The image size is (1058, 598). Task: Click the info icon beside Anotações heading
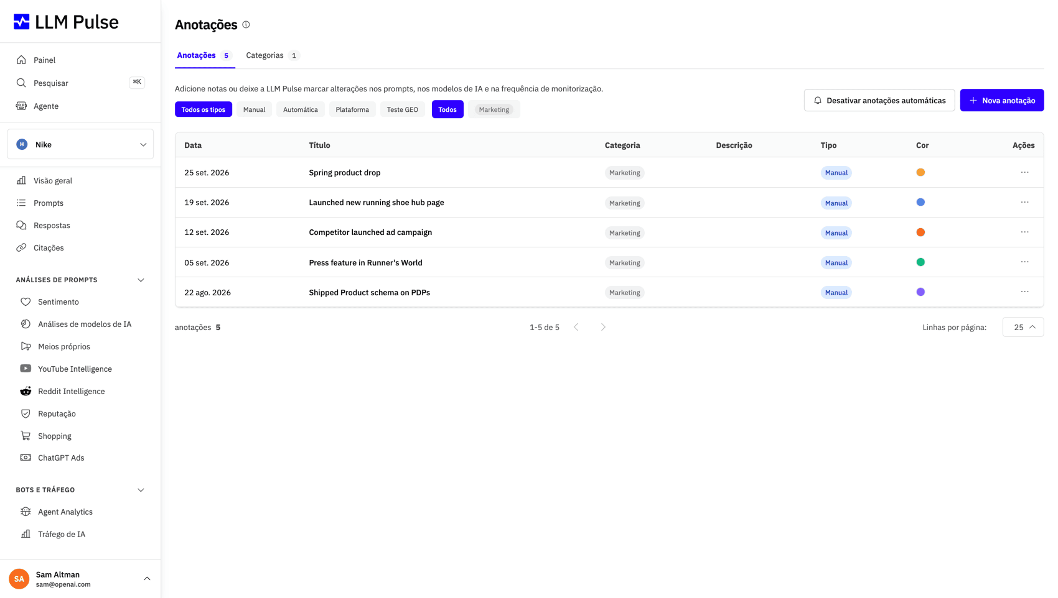point(246,25)
